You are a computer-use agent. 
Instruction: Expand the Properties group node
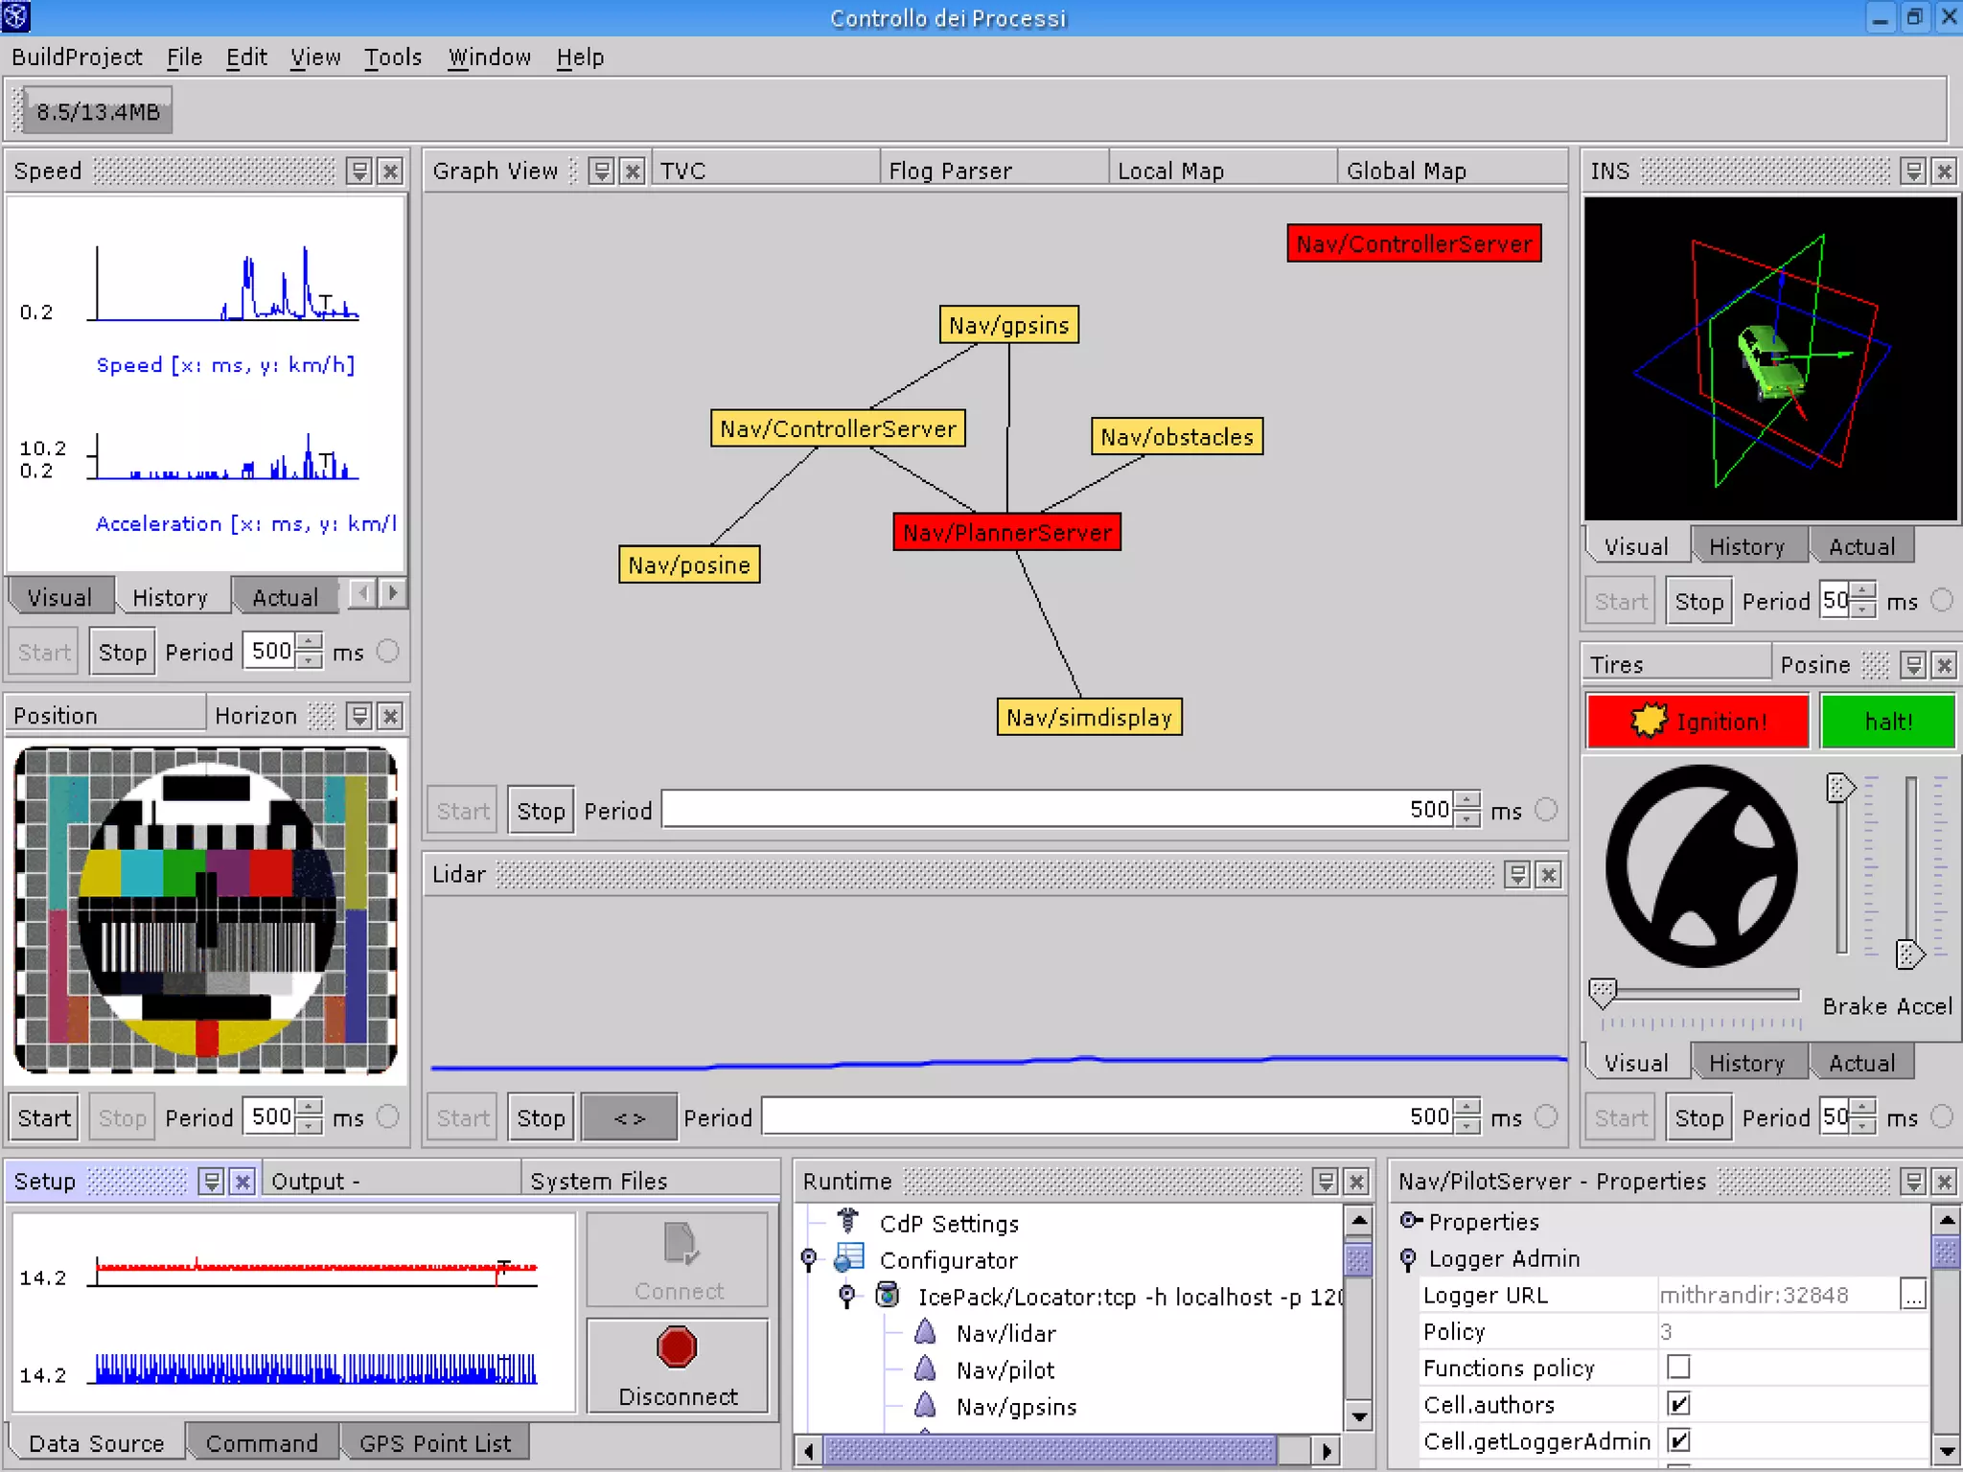pyautogui.click(x=1409, y=1221)
